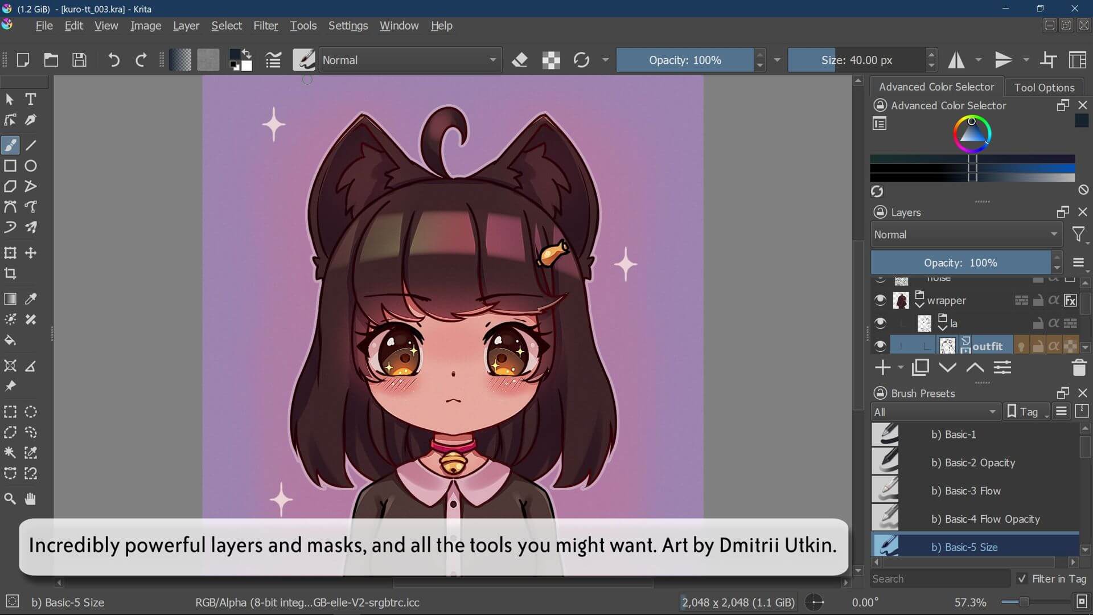Click the brush preset Search field
Viewport: 1093px width, 615px height.
pyautogui.click(x=939, y=579)
